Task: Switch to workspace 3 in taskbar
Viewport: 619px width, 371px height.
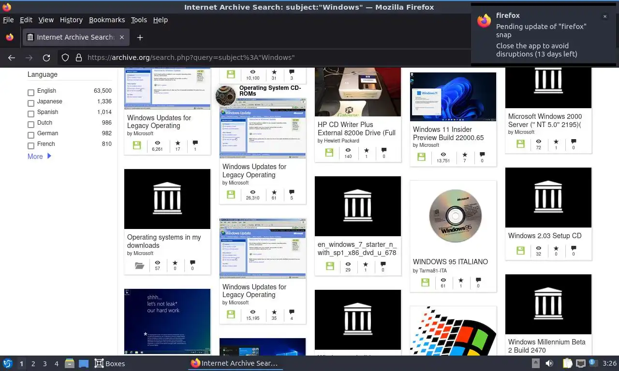Action: click(x=44, y=364)
